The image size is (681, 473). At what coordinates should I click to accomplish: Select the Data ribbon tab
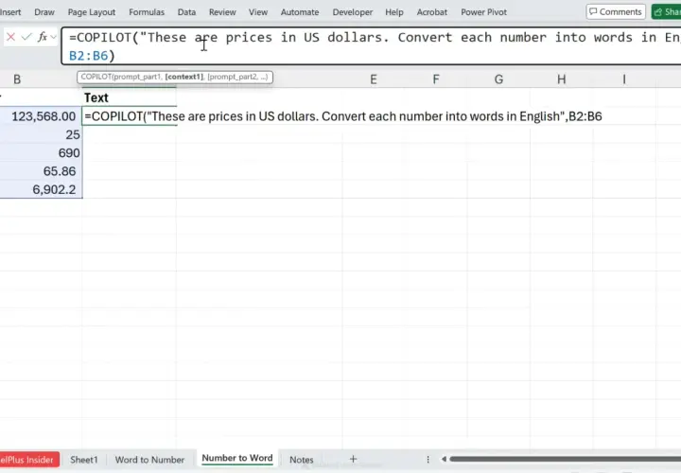(x=186, y=12)
